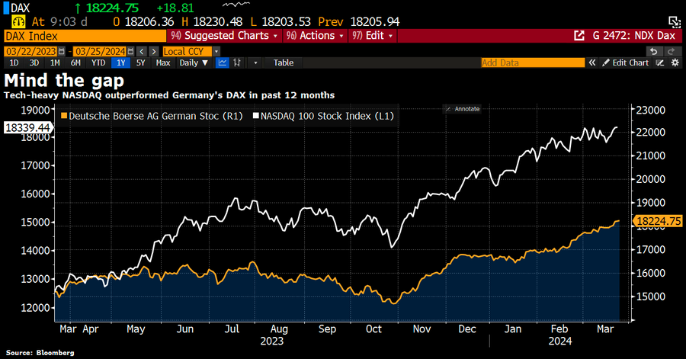Screen dimensions: 686x359
Task: Open chart settings gear icon
Action: [675, 63]
